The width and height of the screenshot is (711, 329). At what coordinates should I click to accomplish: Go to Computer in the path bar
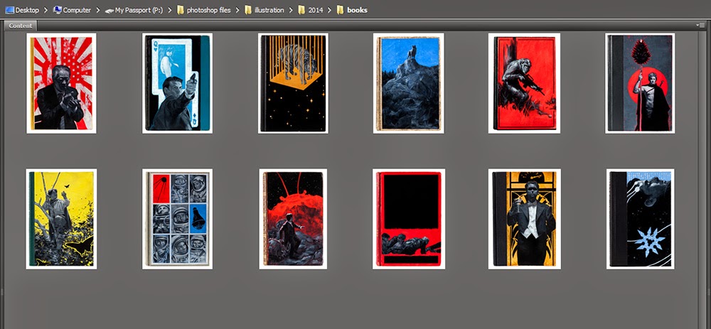pos(72,10)
